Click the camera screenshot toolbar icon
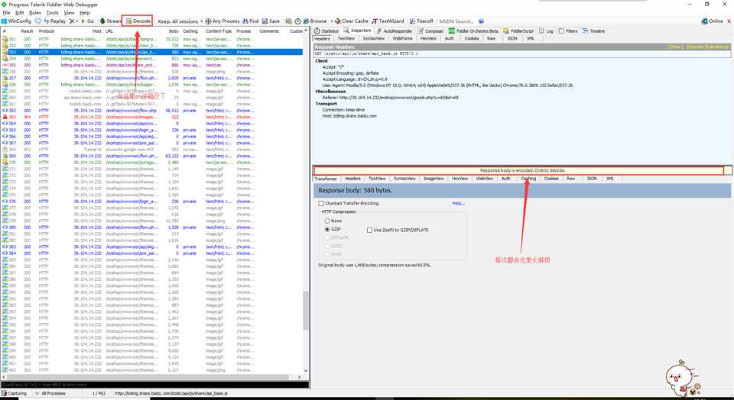This screenshot has height=400, width=734. click(x=289, y=21)
